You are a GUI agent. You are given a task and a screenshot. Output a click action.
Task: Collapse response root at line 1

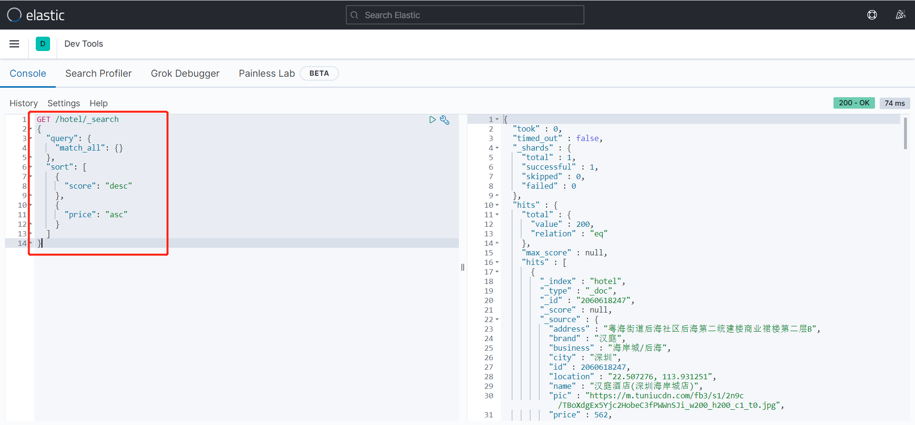tap(497, 120)
